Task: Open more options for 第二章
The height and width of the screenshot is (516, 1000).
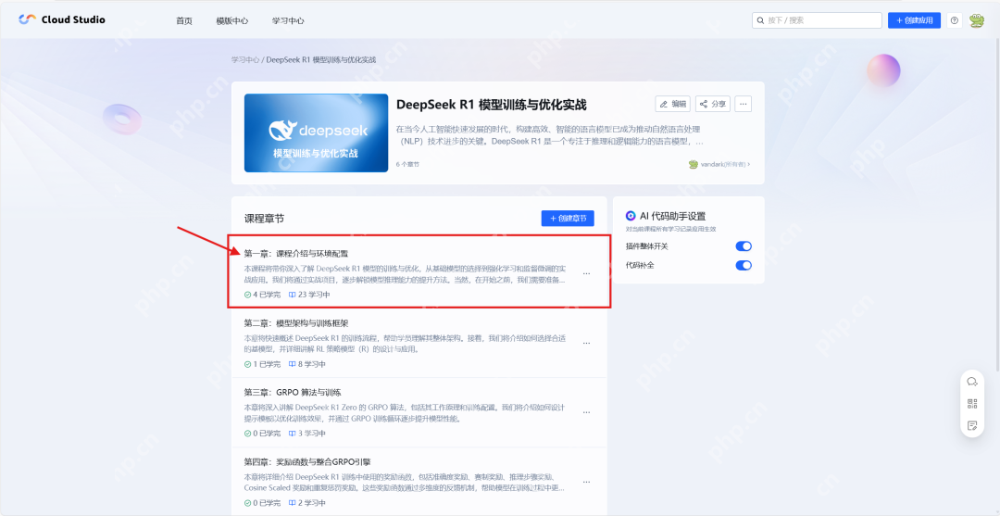Action: pyautogui.click(x=586, y=343)
